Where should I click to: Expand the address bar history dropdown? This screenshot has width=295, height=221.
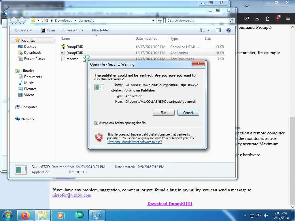(153, 20)
